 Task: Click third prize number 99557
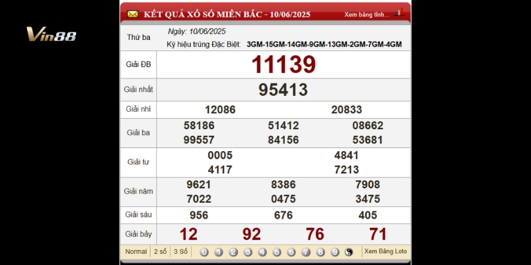pos(199,140)
